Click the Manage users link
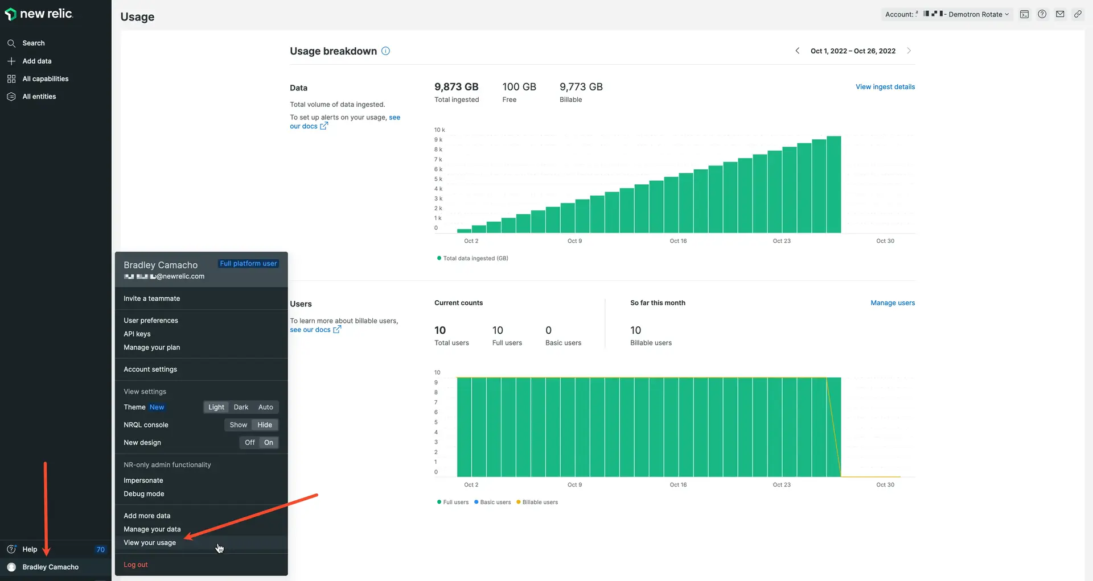The height and width of the screenshot is (581, 1093). [892, 303]
